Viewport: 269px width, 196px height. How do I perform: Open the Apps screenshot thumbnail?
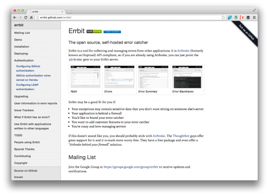(86, 77)
